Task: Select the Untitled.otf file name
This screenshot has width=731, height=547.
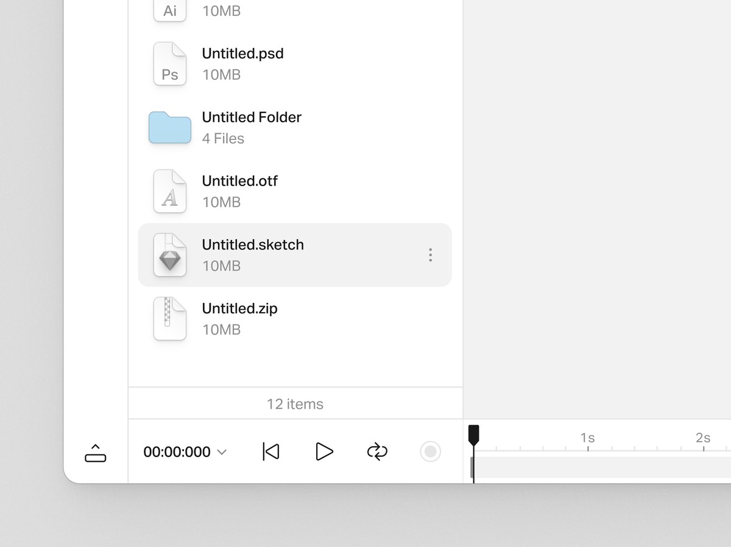Action: [239, 181]
